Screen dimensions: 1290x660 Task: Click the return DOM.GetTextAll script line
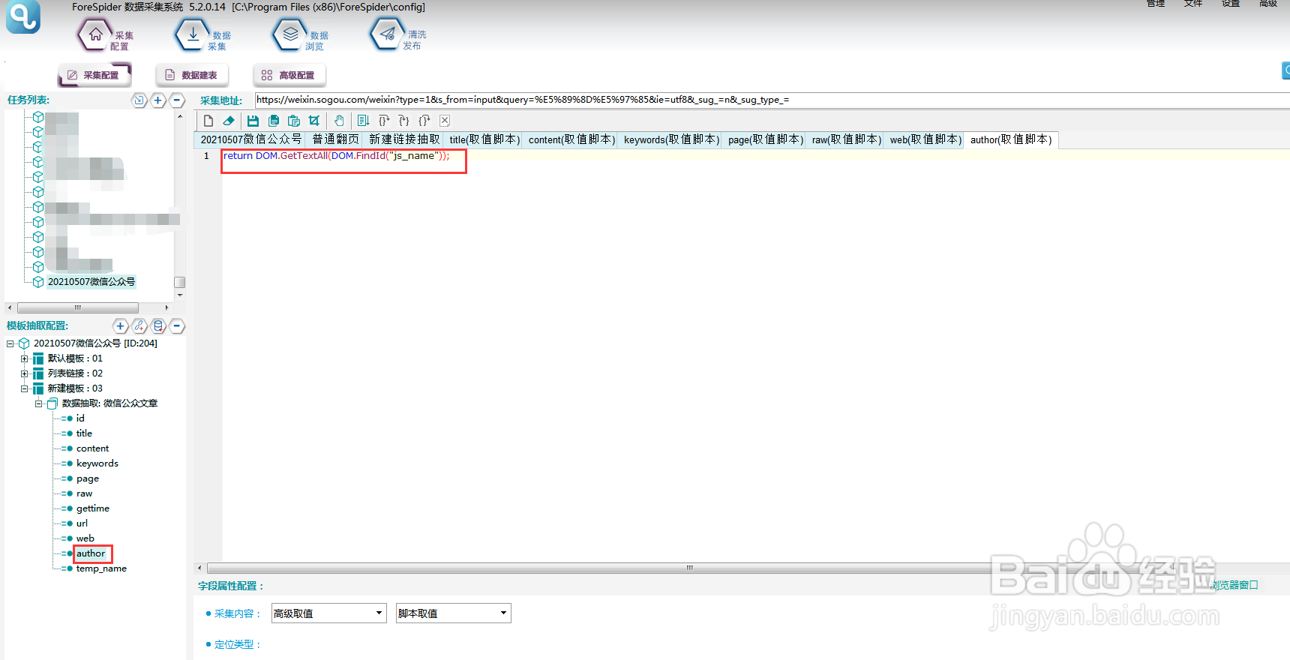[336, 156]
